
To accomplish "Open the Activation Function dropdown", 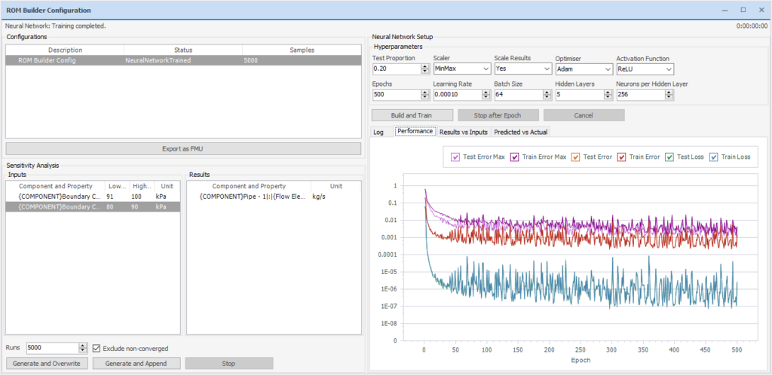I will (x=669, y=69).
